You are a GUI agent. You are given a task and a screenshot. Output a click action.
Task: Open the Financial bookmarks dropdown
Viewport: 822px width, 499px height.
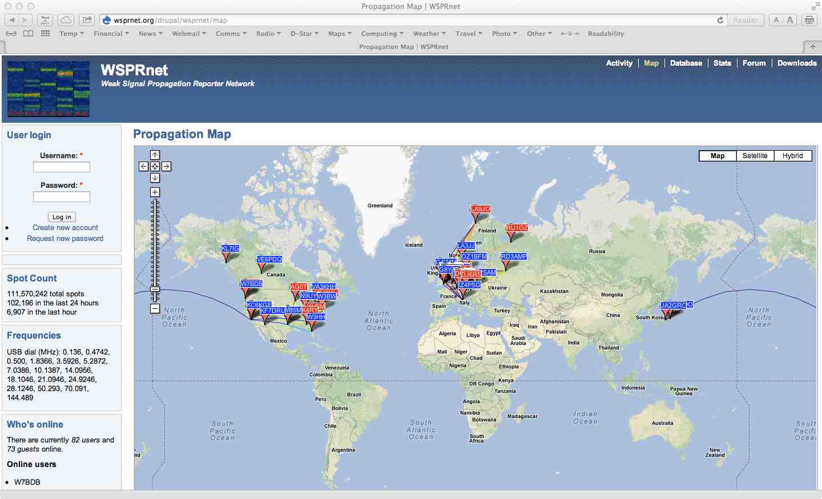(111, 34)
